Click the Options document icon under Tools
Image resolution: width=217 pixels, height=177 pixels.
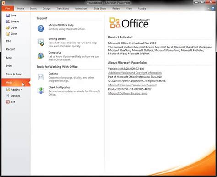coord(41,77)
